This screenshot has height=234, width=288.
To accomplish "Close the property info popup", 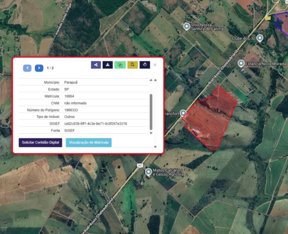I will coord(155,65).
